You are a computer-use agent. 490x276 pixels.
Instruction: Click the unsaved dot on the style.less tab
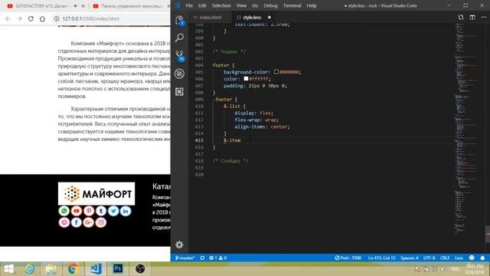point(269,18)
